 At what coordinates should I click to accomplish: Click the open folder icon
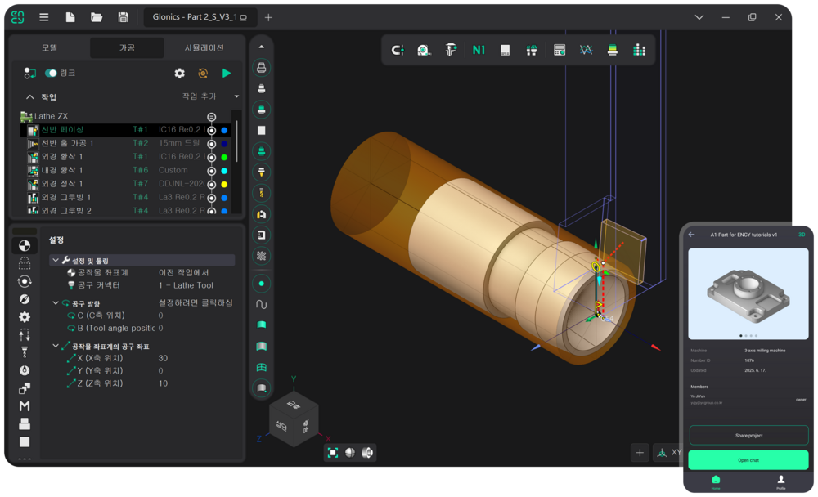[97, 17]
